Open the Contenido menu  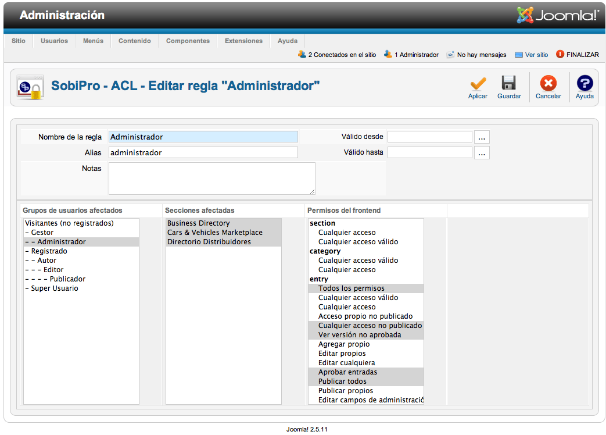134,41
